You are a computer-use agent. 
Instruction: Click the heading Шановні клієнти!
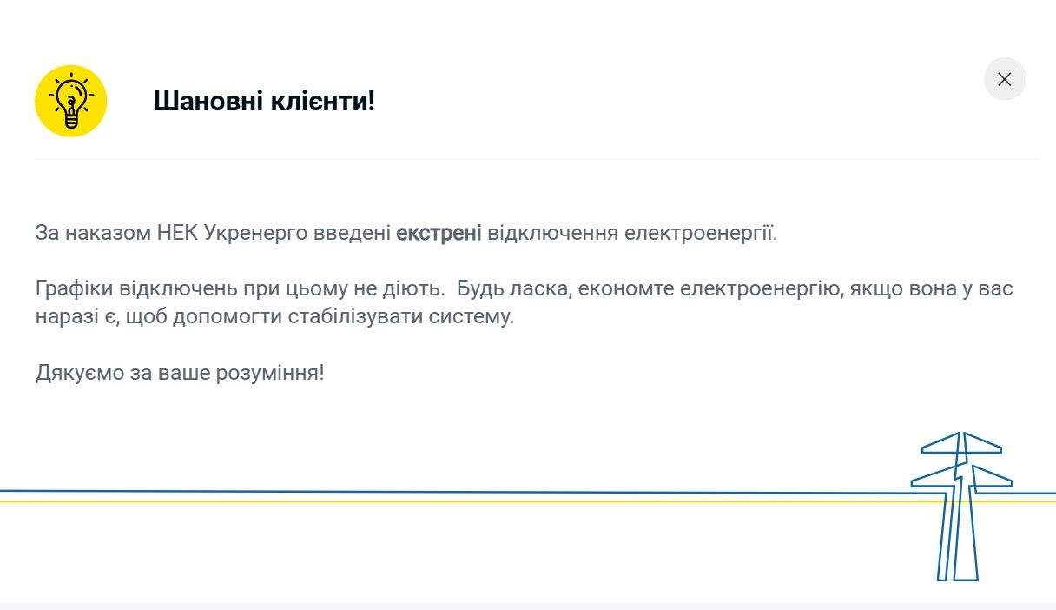click(x=264, y=101)
